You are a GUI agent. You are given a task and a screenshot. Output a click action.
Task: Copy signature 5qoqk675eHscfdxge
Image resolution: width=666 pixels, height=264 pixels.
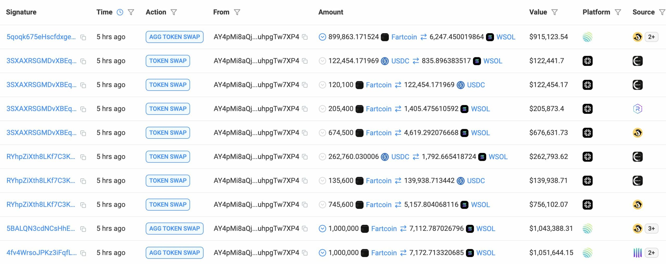pos(83,37)
